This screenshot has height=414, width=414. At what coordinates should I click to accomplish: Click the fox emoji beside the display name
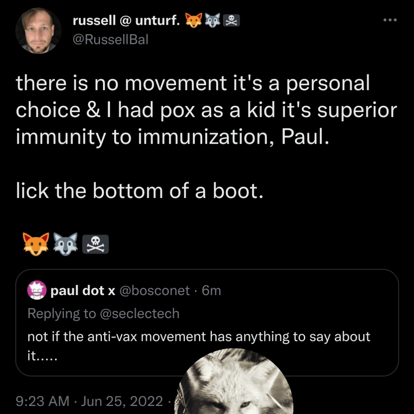193,21
